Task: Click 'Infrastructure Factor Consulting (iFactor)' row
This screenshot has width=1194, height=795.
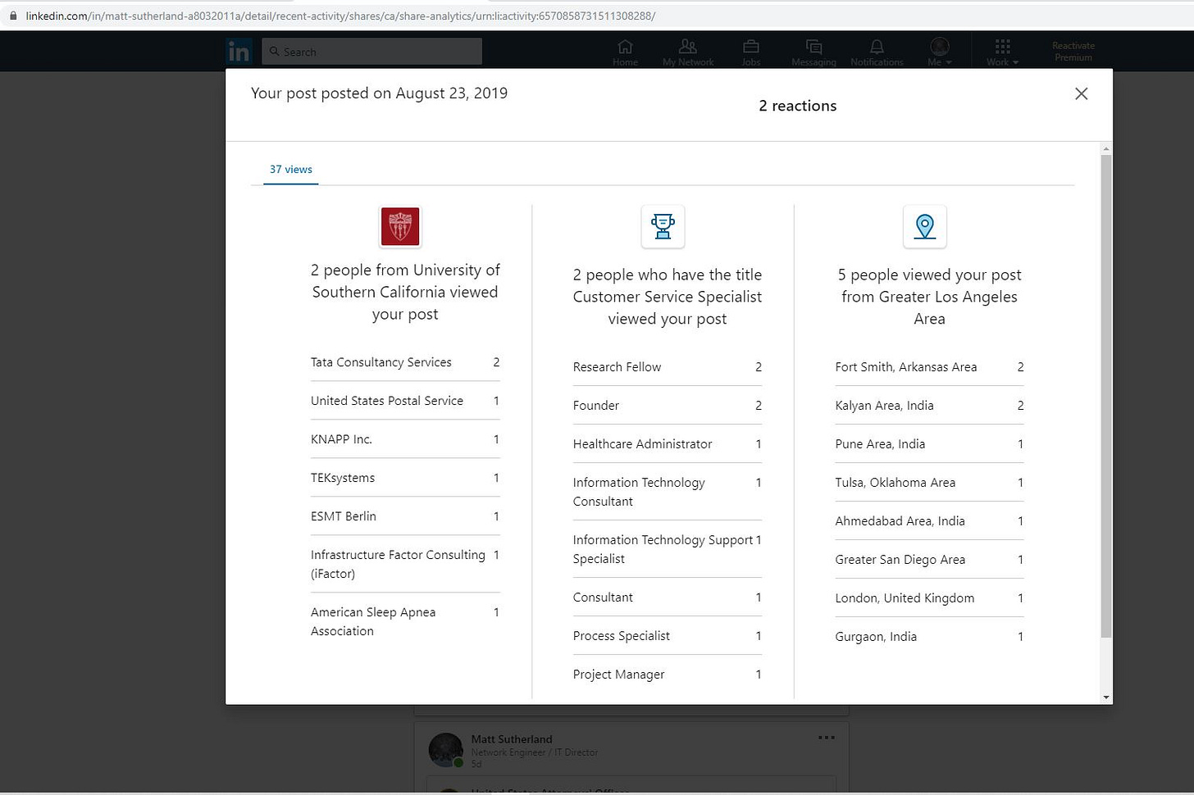Action: tap(405, 564)
